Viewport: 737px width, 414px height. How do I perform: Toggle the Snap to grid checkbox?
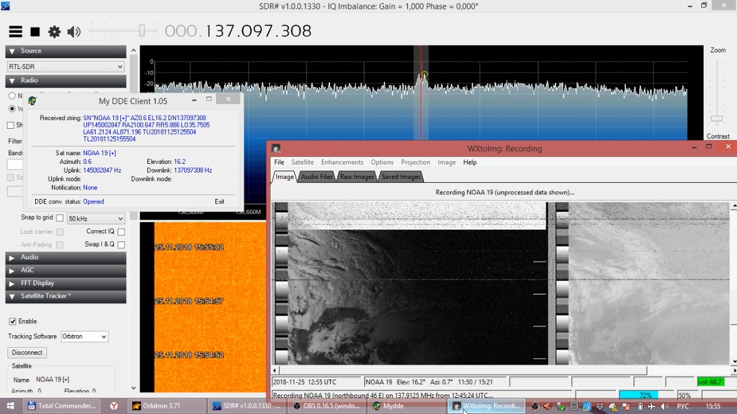tap(60, 218)
